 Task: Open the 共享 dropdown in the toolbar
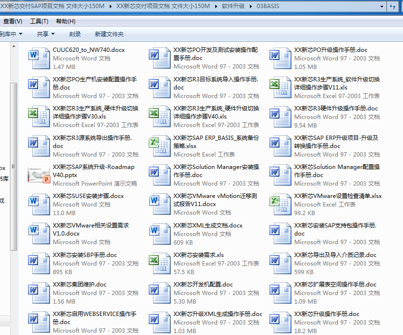click(46, 34)
